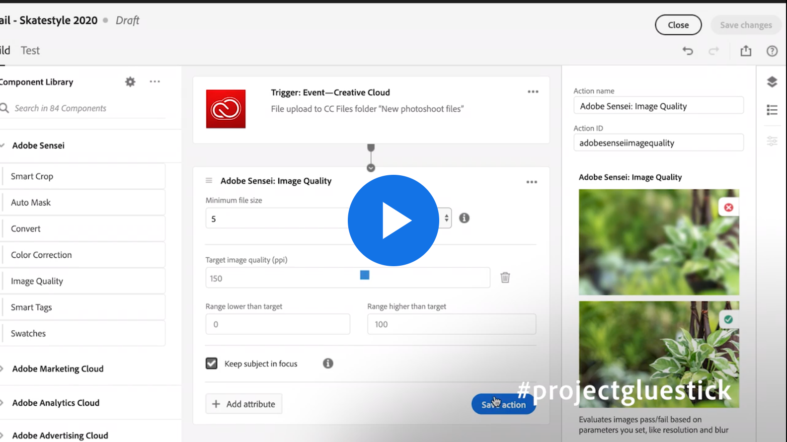Viewport: 787px width, 442px height.
Task: Select the Auto Mask component
Action: point(84,203)
